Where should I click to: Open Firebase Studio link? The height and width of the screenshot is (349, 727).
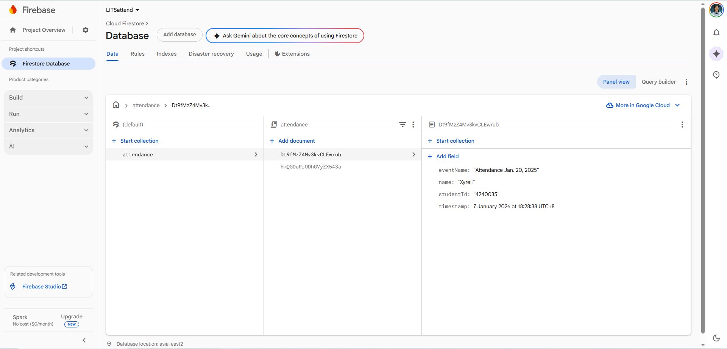(x=42, y=287)
